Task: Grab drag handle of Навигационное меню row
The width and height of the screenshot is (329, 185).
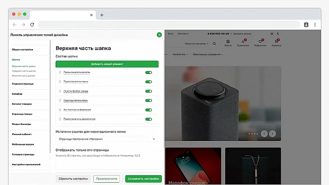Action: pos(60,100)
